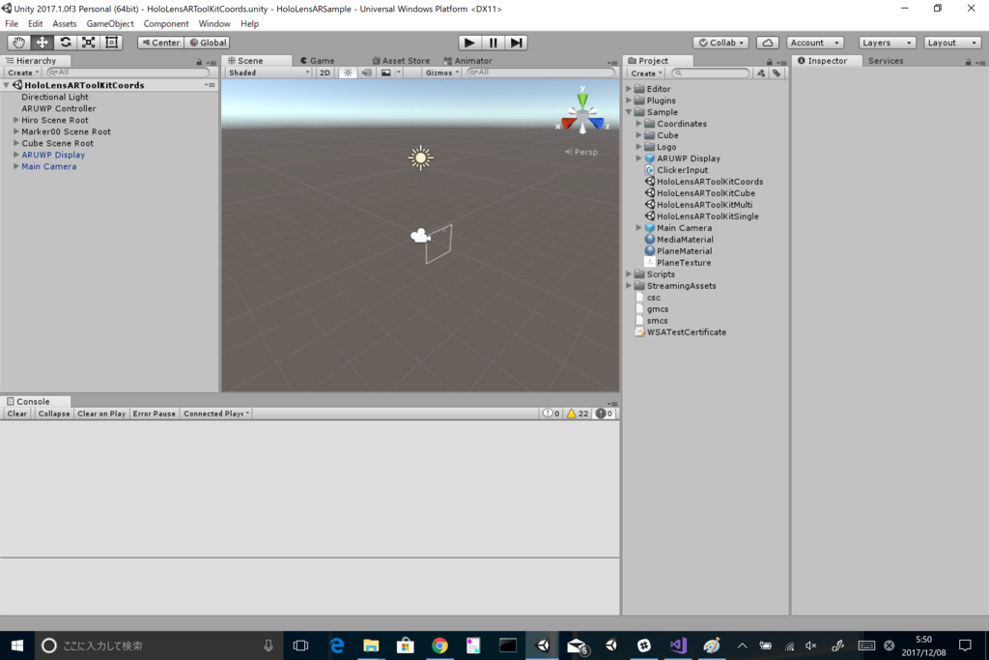Open Chrome from the taskbar
The height and width of the screenshot is (660, 989).
[439, 646]
